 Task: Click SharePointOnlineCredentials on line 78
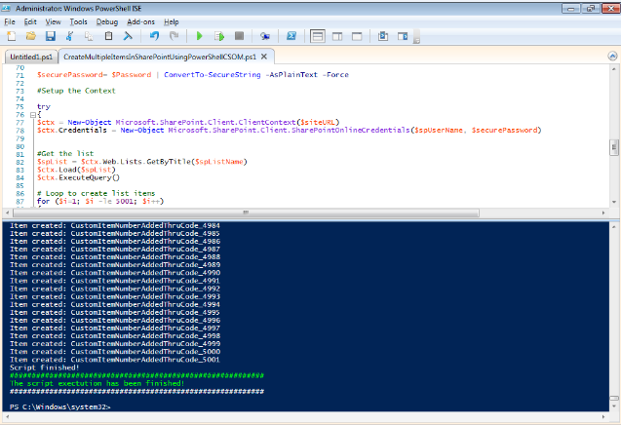pos(351,131)
